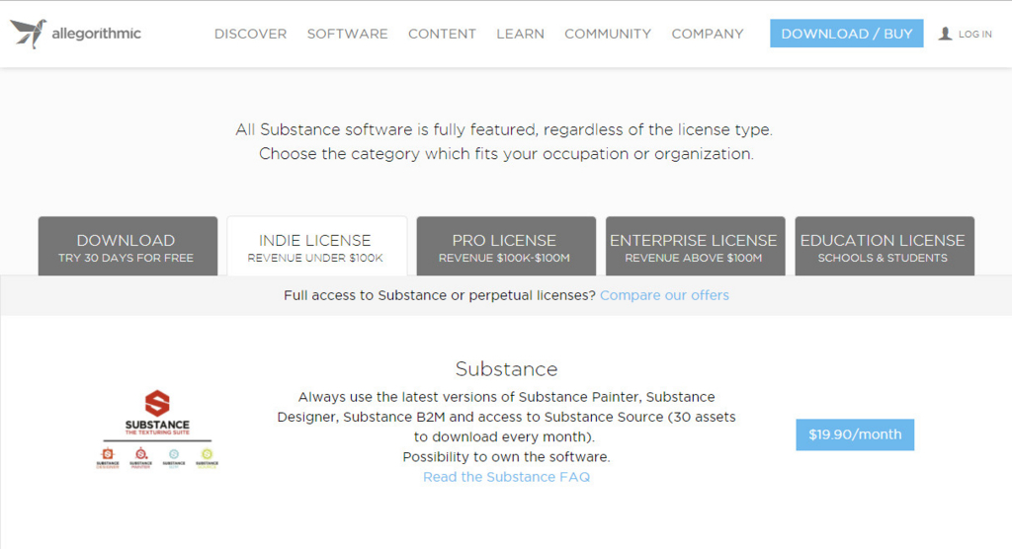Open the Software menu
Viewport: 1012px width, 549px height.
click(347, 34)
